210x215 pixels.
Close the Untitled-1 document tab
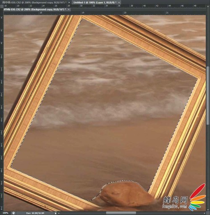[119, 3]
